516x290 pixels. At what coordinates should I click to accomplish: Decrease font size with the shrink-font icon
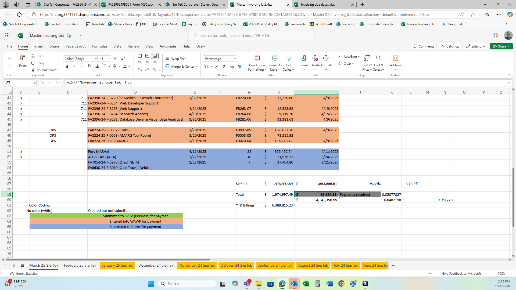click(123, 59)
